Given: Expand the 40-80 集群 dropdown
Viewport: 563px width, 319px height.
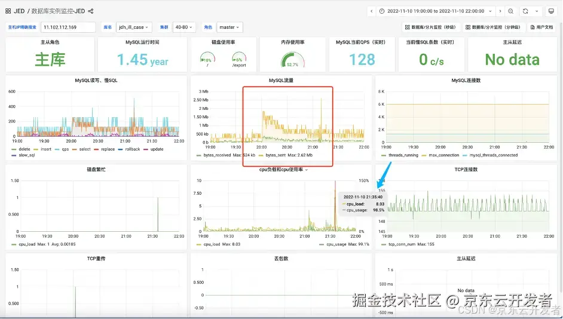Looking at the screenshot, I should point(184,27).
